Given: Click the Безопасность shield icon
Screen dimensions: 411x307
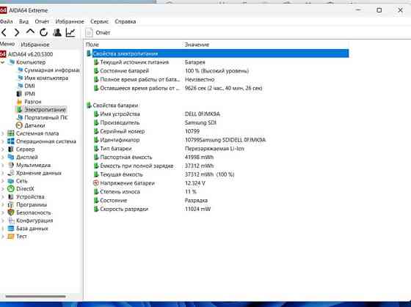Looking at the screenshot, I should [11, 212].
